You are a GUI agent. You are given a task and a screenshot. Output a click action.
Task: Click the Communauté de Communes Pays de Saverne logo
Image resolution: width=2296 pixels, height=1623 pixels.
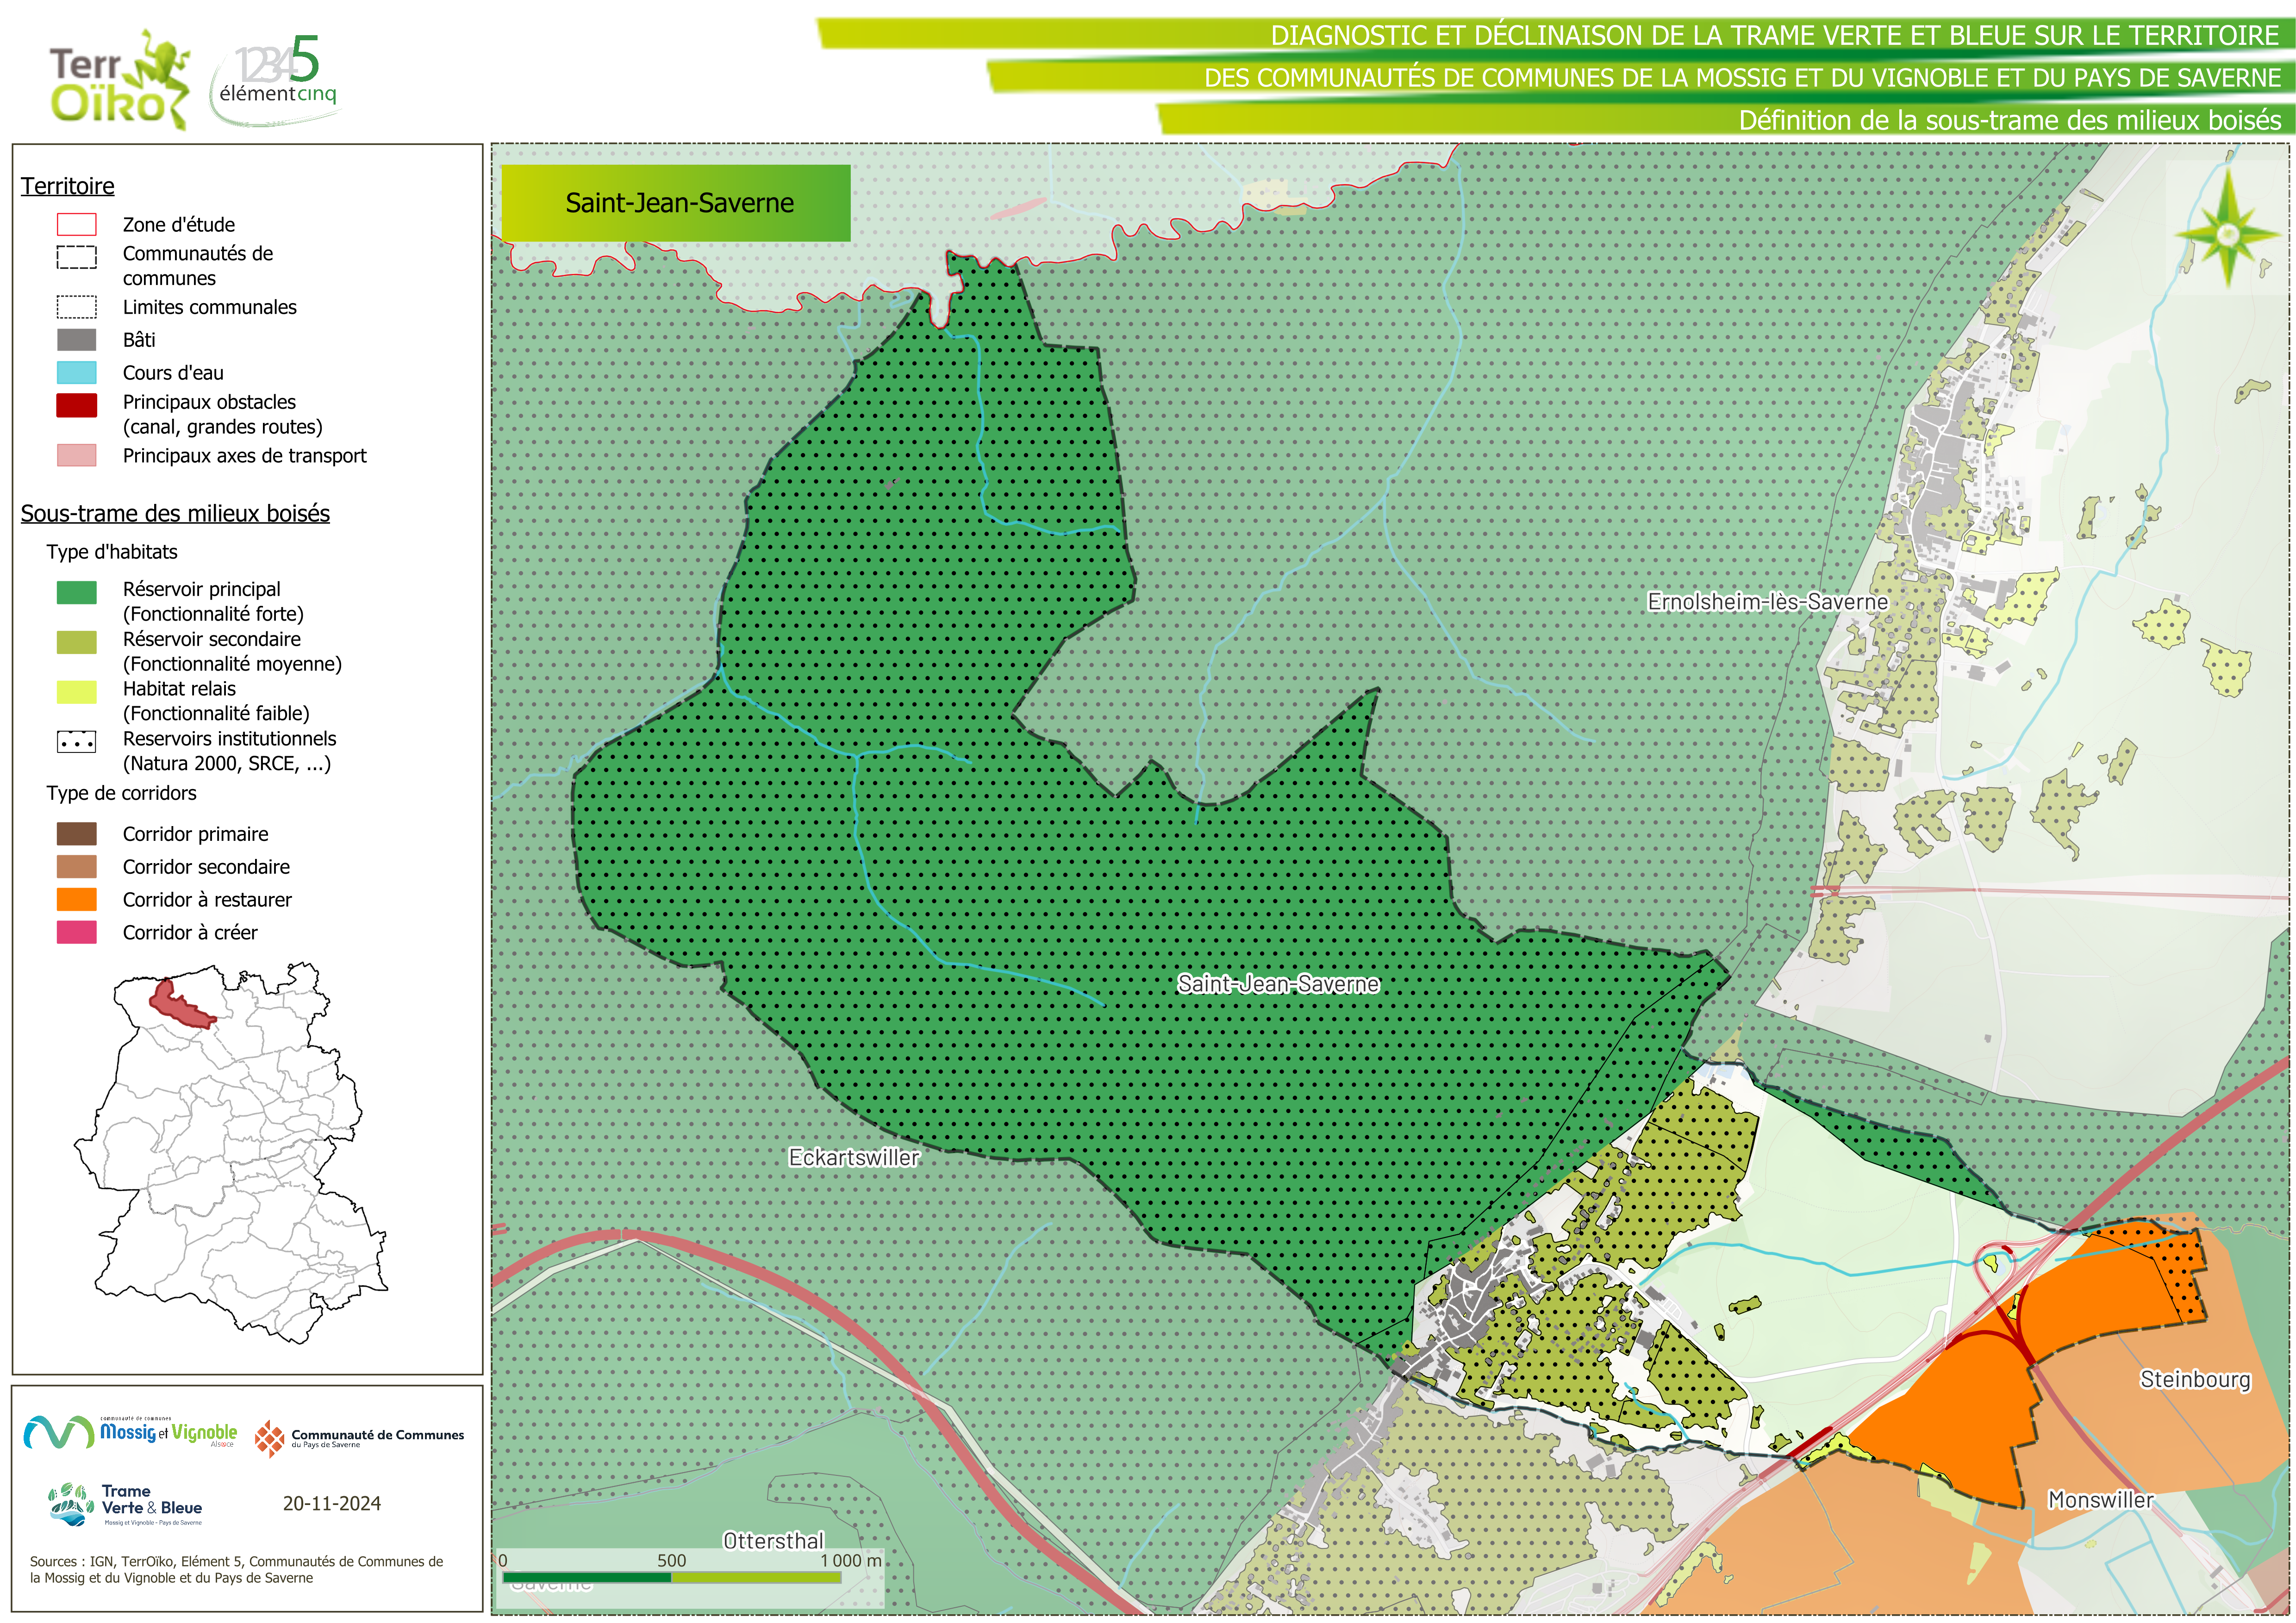360,1438
